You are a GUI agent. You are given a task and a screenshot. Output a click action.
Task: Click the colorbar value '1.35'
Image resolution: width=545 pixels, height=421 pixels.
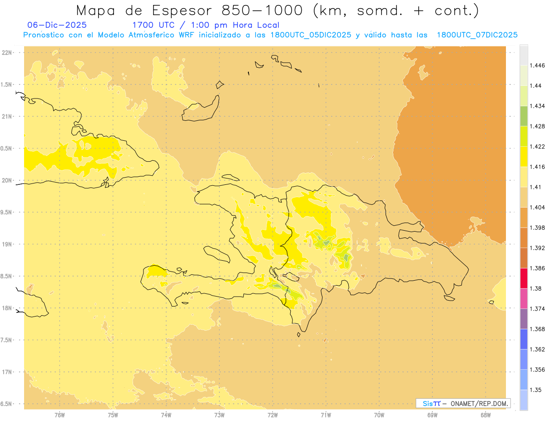[x=536, y=390]
